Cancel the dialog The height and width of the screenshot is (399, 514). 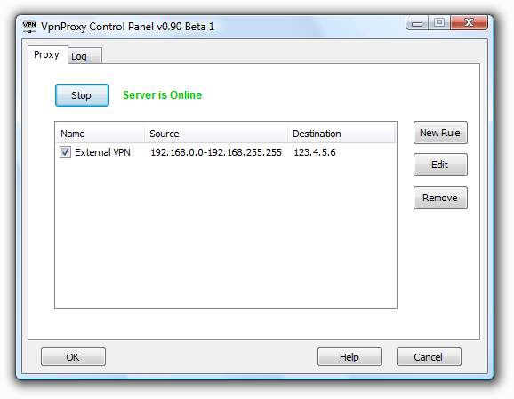[x=429, y=356]
